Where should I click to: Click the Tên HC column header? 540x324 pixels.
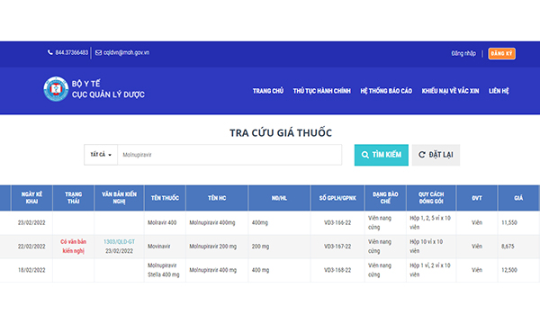coord(217,198)
